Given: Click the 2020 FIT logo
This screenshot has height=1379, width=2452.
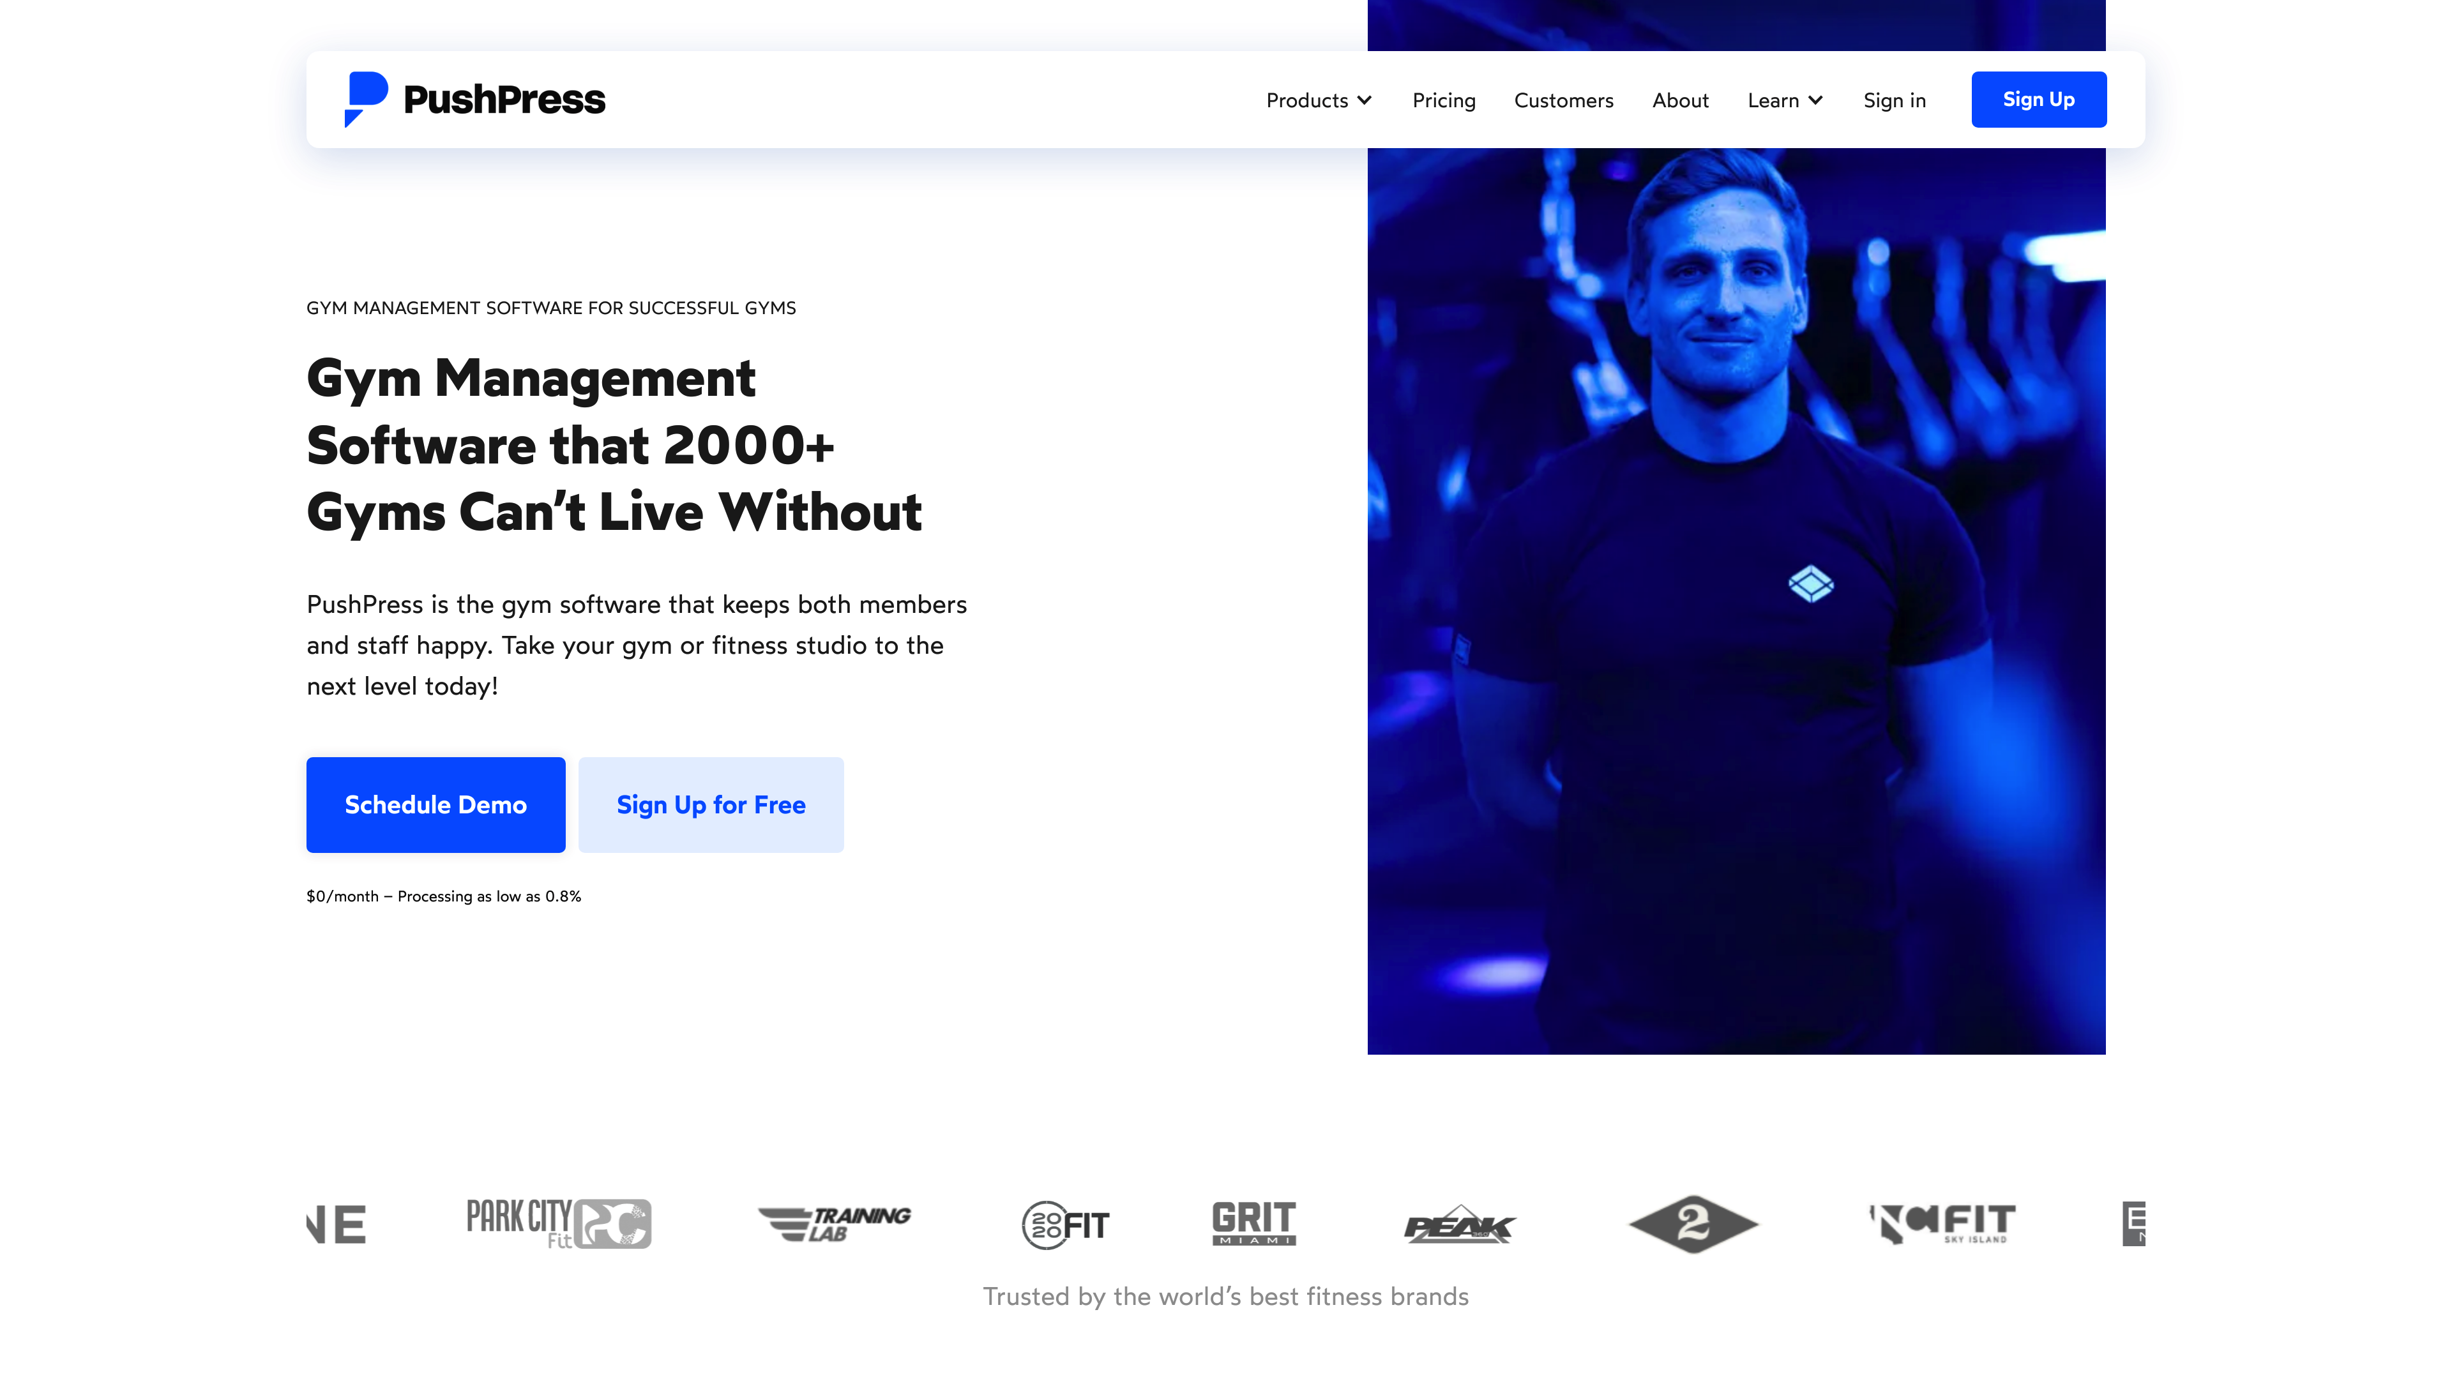Looking at the screenshot, I should (x=1065, y=1225).
